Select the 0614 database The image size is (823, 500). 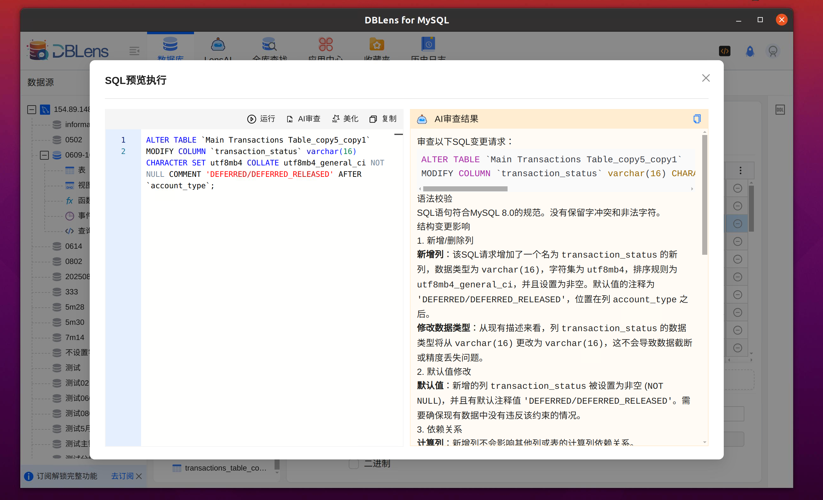[68, 246]
